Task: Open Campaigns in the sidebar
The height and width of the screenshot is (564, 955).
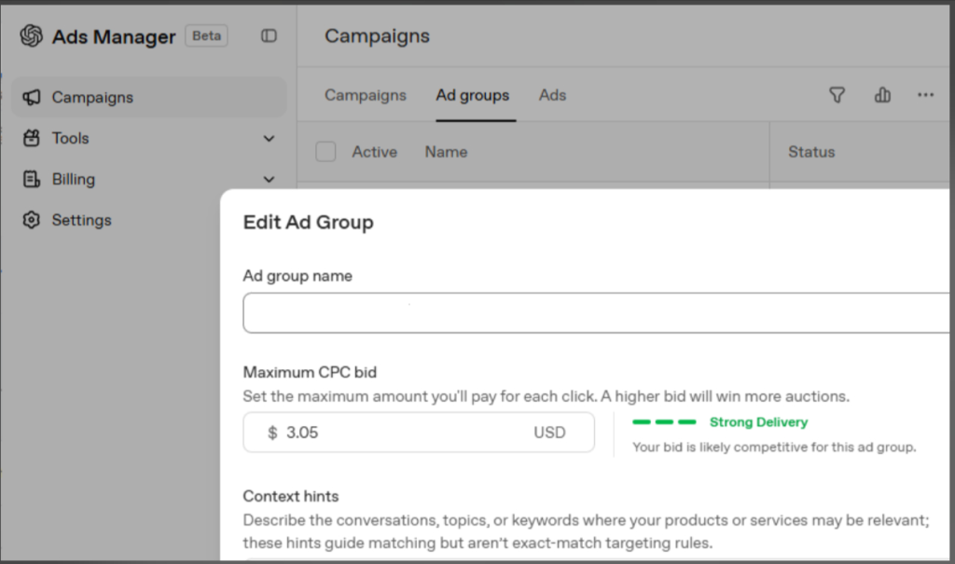Action: click(x=148, y=97)
